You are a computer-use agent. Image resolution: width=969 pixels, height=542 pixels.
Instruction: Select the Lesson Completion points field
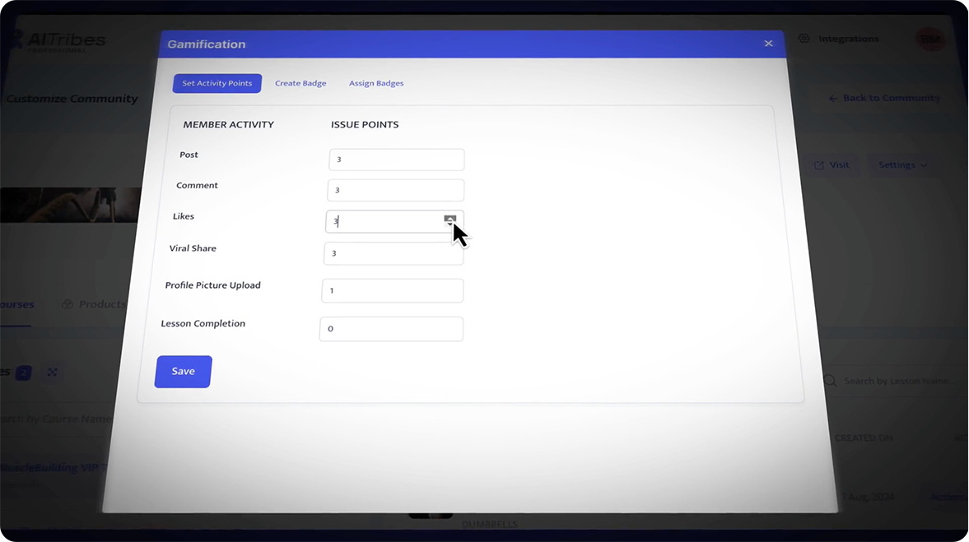(x=391, y=329)
